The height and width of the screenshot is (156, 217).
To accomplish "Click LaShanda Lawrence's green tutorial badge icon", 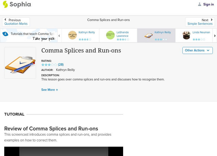I will tap(110, 35).
